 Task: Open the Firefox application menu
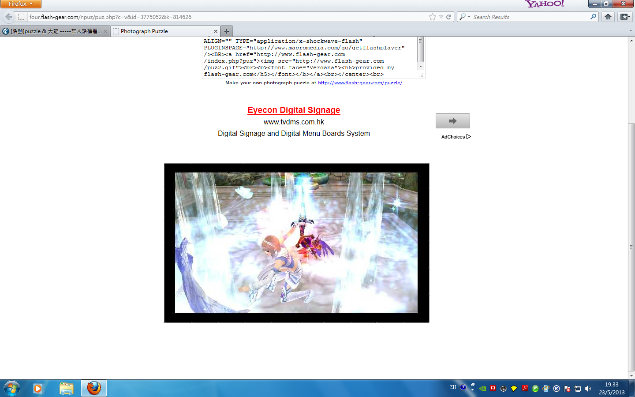tap(21, 4)
